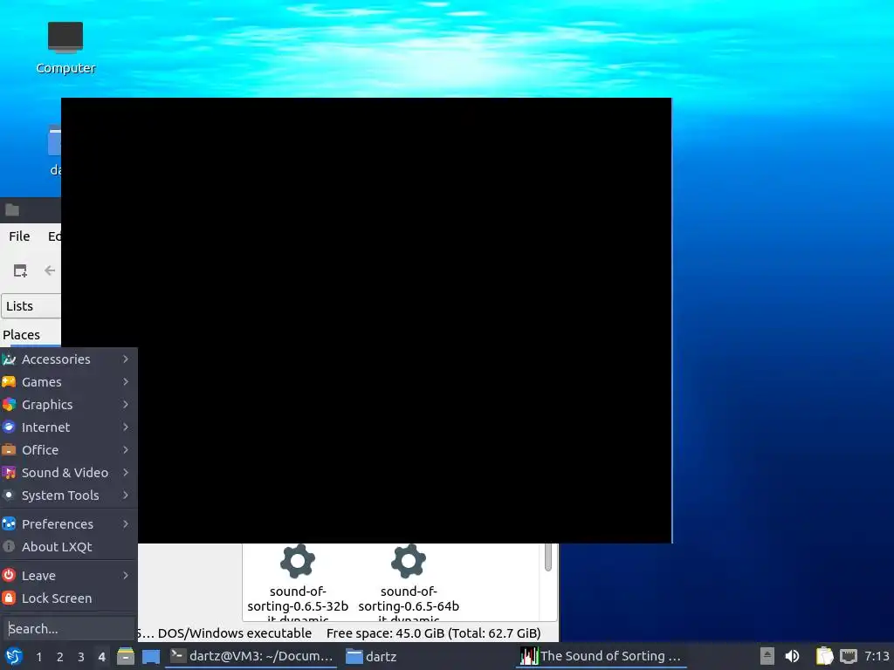Open the clipboard manager tray icon
Image resolution: width=894 pixels, height=670 pixels.
point(824,656)
